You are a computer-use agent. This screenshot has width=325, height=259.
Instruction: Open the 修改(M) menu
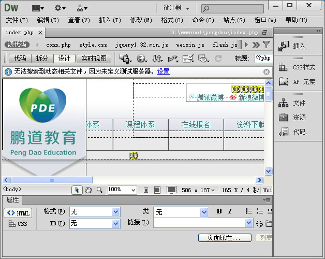[x=141, y=20]
